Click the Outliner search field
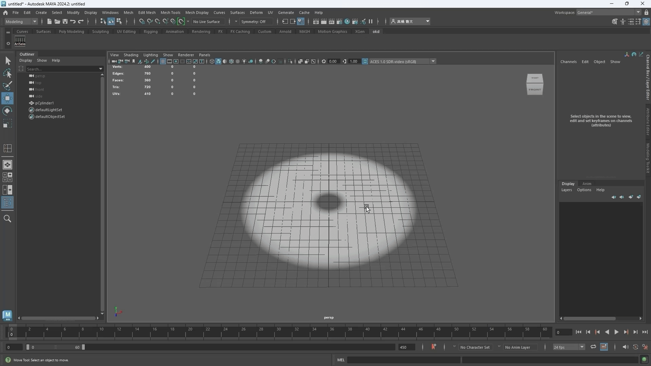 click(61, 69)
